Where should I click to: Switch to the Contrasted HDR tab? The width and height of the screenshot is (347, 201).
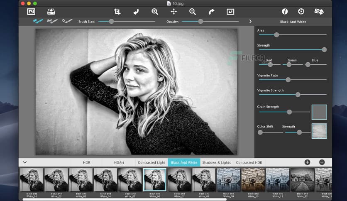(x=249, y=162)
